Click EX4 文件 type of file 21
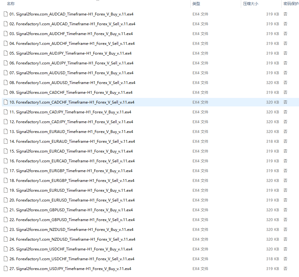This screenshot has width=299, height=277. click(200, 210)
